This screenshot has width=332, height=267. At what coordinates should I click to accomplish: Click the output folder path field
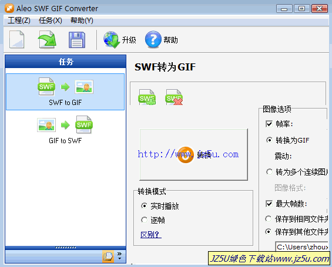301,246
